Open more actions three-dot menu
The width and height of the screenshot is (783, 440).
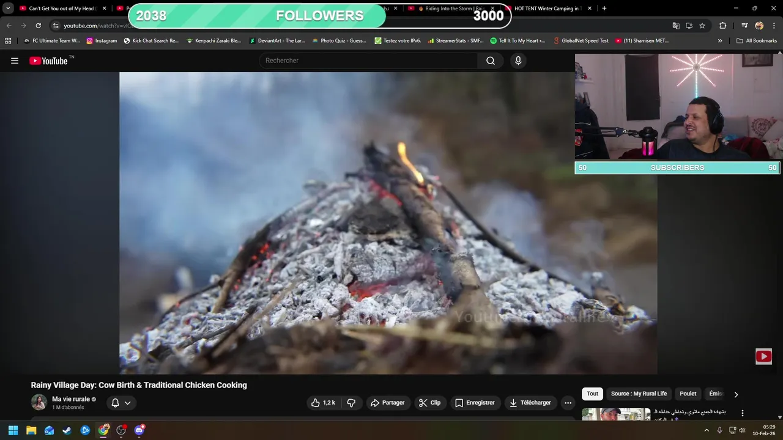click(x=568, y=403)
